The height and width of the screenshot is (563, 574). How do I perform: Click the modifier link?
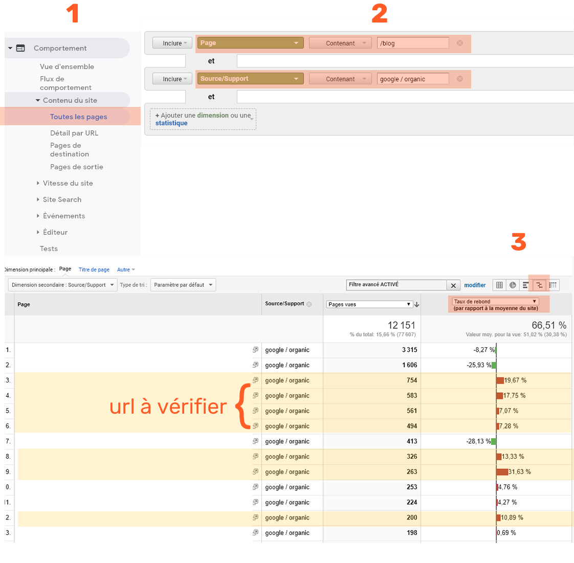(x=475, y=285)
